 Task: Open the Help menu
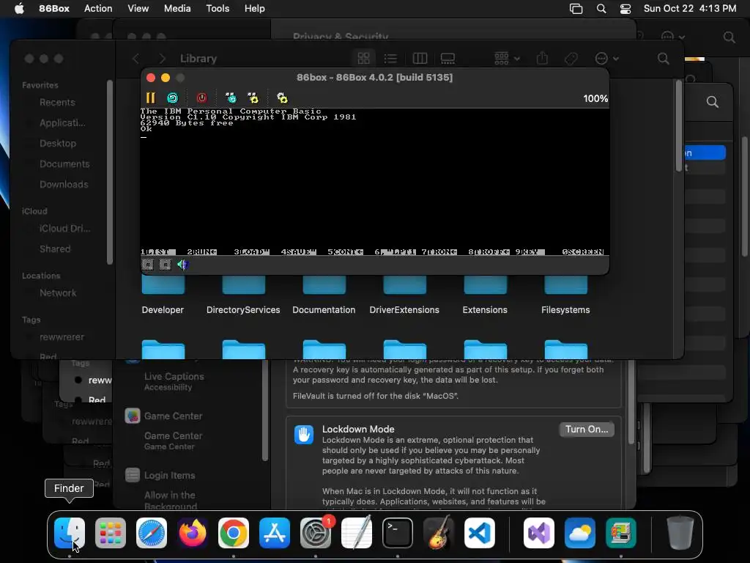coord(254,9)
